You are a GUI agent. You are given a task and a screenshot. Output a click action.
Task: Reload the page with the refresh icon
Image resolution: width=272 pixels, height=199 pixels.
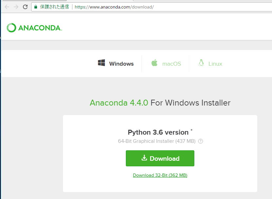tap(25, 6)
